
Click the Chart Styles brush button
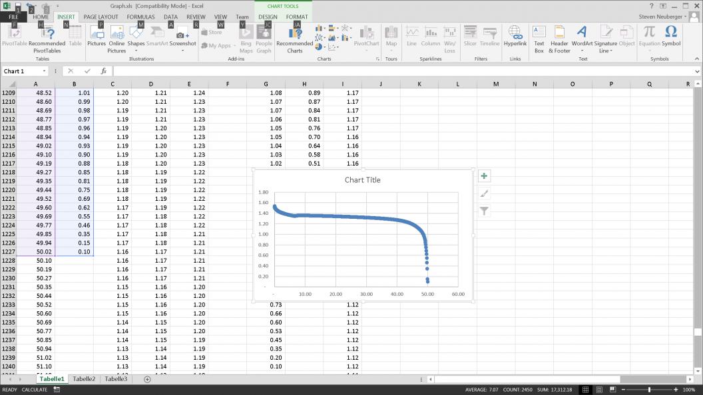[484, 194]
